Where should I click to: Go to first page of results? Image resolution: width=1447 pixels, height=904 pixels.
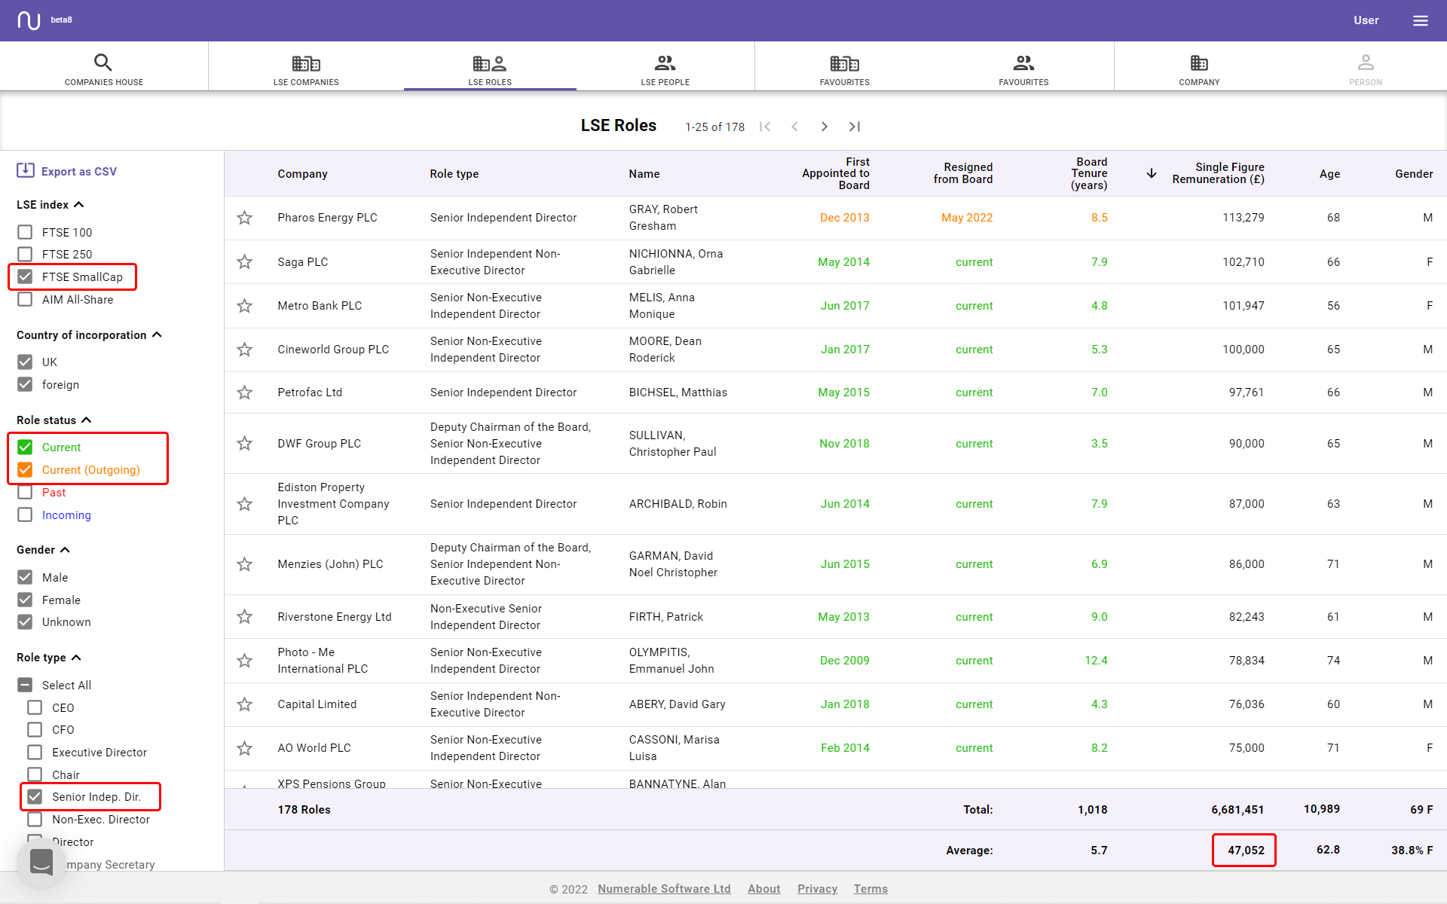pyautogui.click(x=765, y=127)
